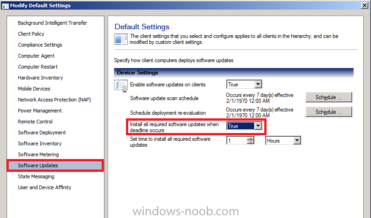Close the Modify Default Settings dialog
This screenshot has width=371, height=218.
pyautogui.click(x=365, y=5)
